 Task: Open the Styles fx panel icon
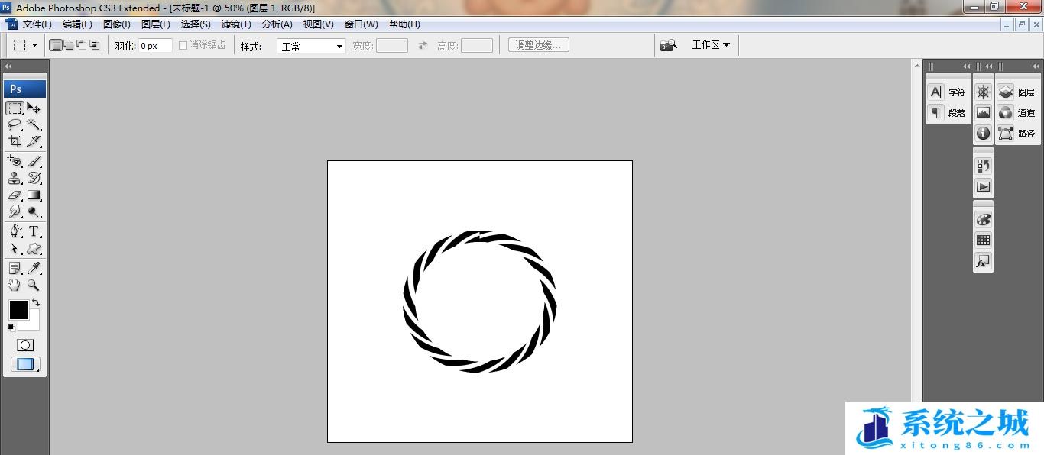point(983,261)
